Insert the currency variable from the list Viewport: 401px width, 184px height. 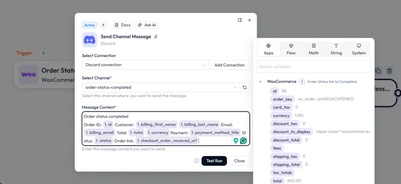click(281, 116)
